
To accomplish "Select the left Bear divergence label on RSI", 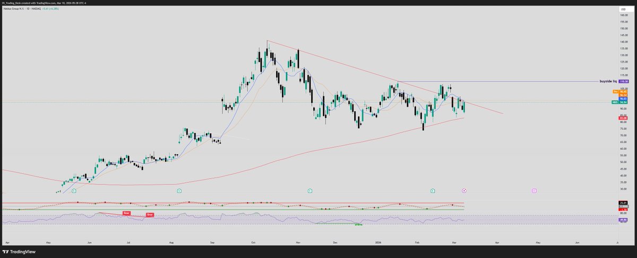I will (x=127, y=212).
